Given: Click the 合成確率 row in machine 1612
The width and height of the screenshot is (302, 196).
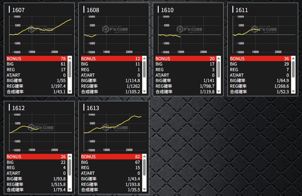Looking at the screenshot, I should [36, 190].
